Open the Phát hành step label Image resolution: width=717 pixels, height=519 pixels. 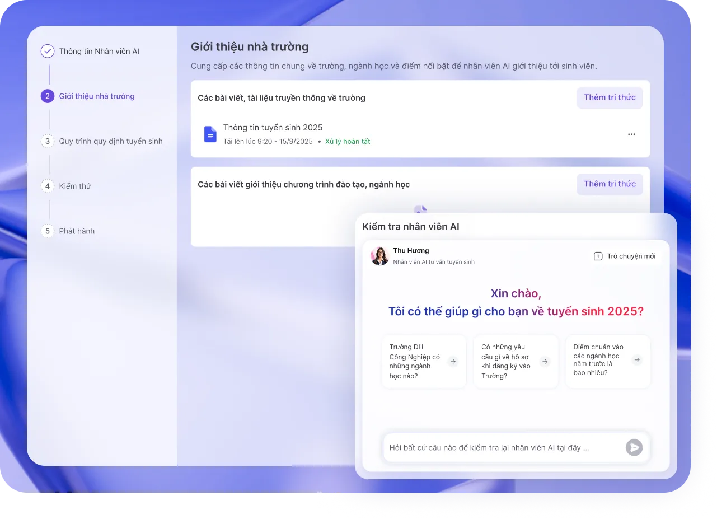tap(77, 231)
